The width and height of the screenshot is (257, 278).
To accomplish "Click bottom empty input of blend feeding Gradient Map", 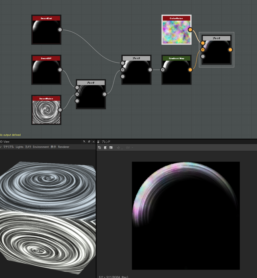I will (x=123, y=76).
